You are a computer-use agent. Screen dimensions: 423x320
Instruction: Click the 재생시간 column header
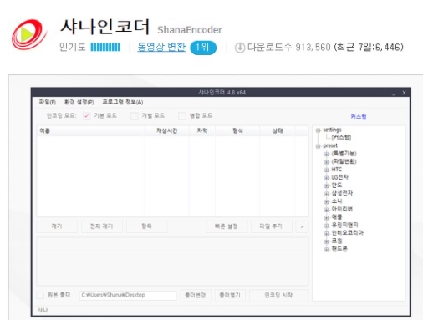[167, 130]
